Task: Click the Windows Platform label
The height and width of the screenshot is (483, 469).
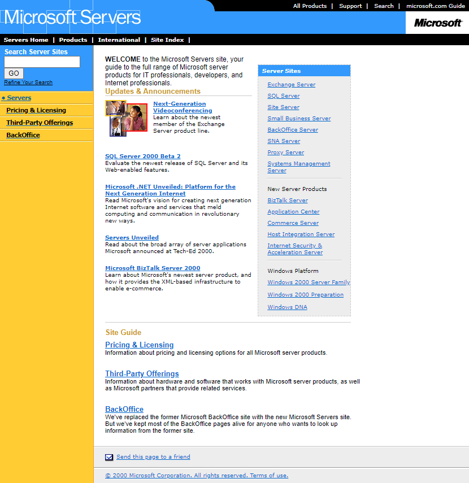Action: 293,271
